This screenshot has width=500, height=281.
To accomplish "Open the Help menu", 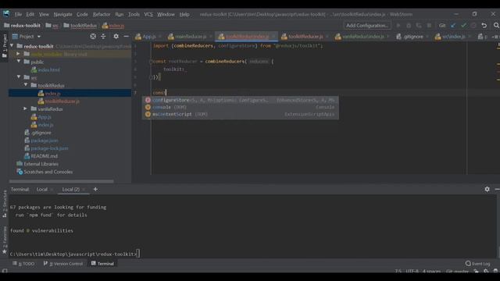I will [x=184, y=14].
